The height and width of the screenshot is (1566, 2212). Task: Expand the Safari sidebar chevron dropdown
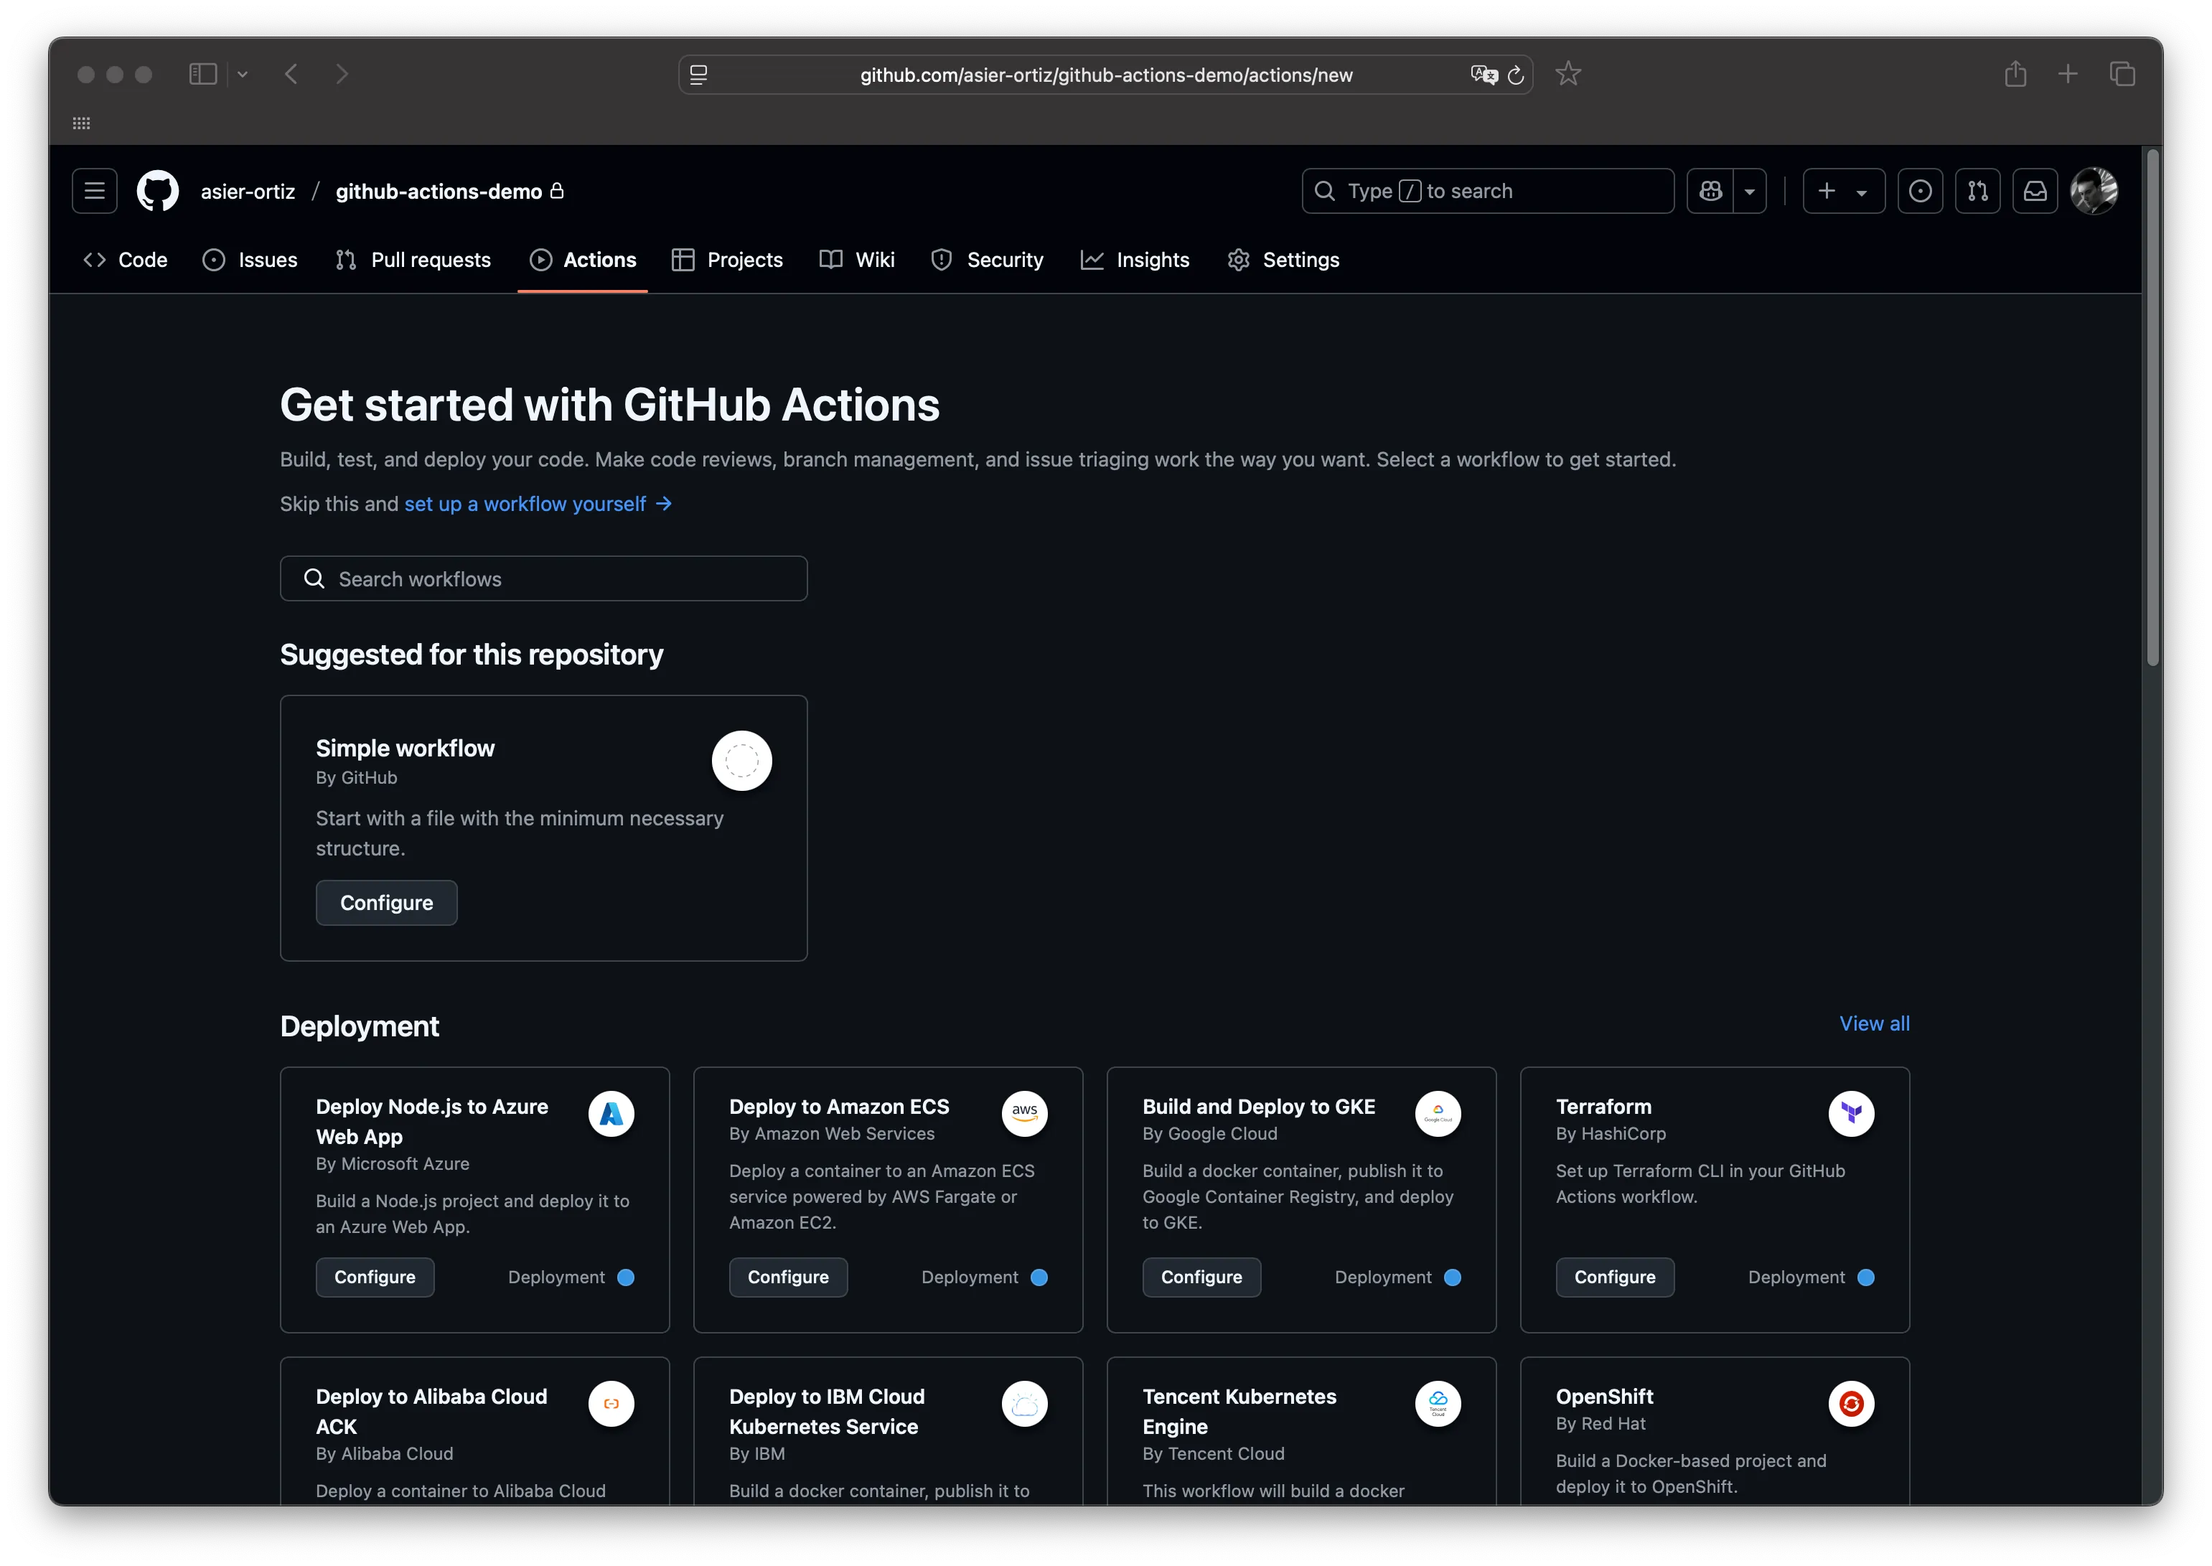pyautogui.click(x=243, y=74)
